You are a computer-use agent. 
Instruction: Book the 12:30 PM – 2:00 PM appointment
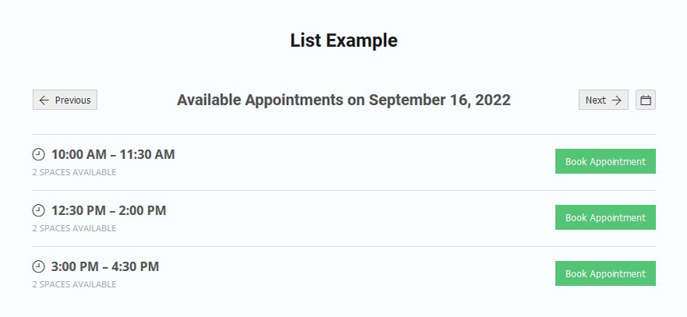[x=605, y=218]
